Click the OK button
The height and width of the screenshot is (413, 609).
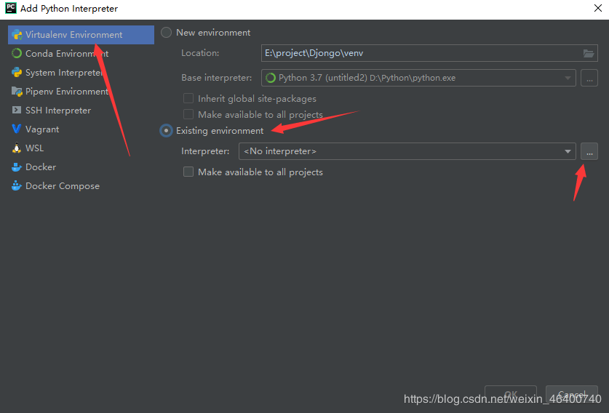tap(510, 394)
